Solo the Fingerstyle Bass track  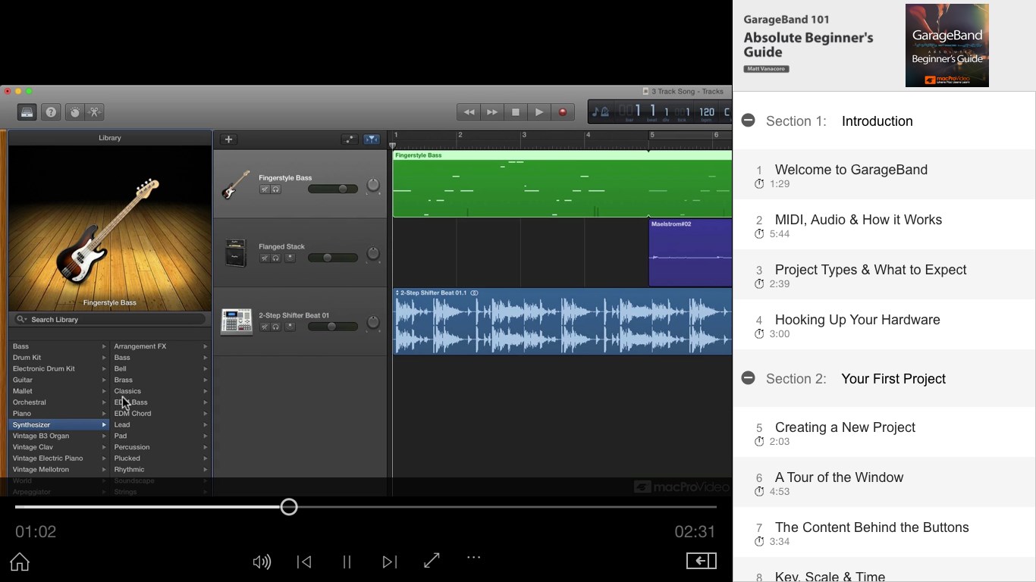[x=276, y=189]
